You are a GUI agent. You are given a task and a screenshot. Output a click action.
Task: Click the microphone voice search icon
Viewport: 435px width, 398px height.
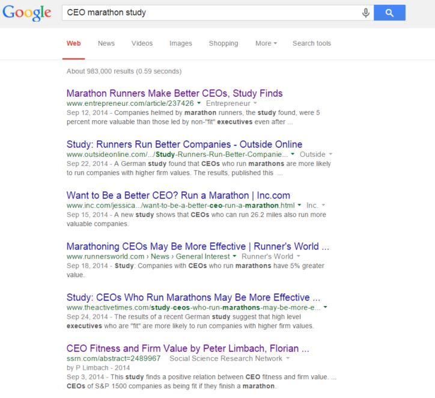pyautogui.click(x=365, y=13)
